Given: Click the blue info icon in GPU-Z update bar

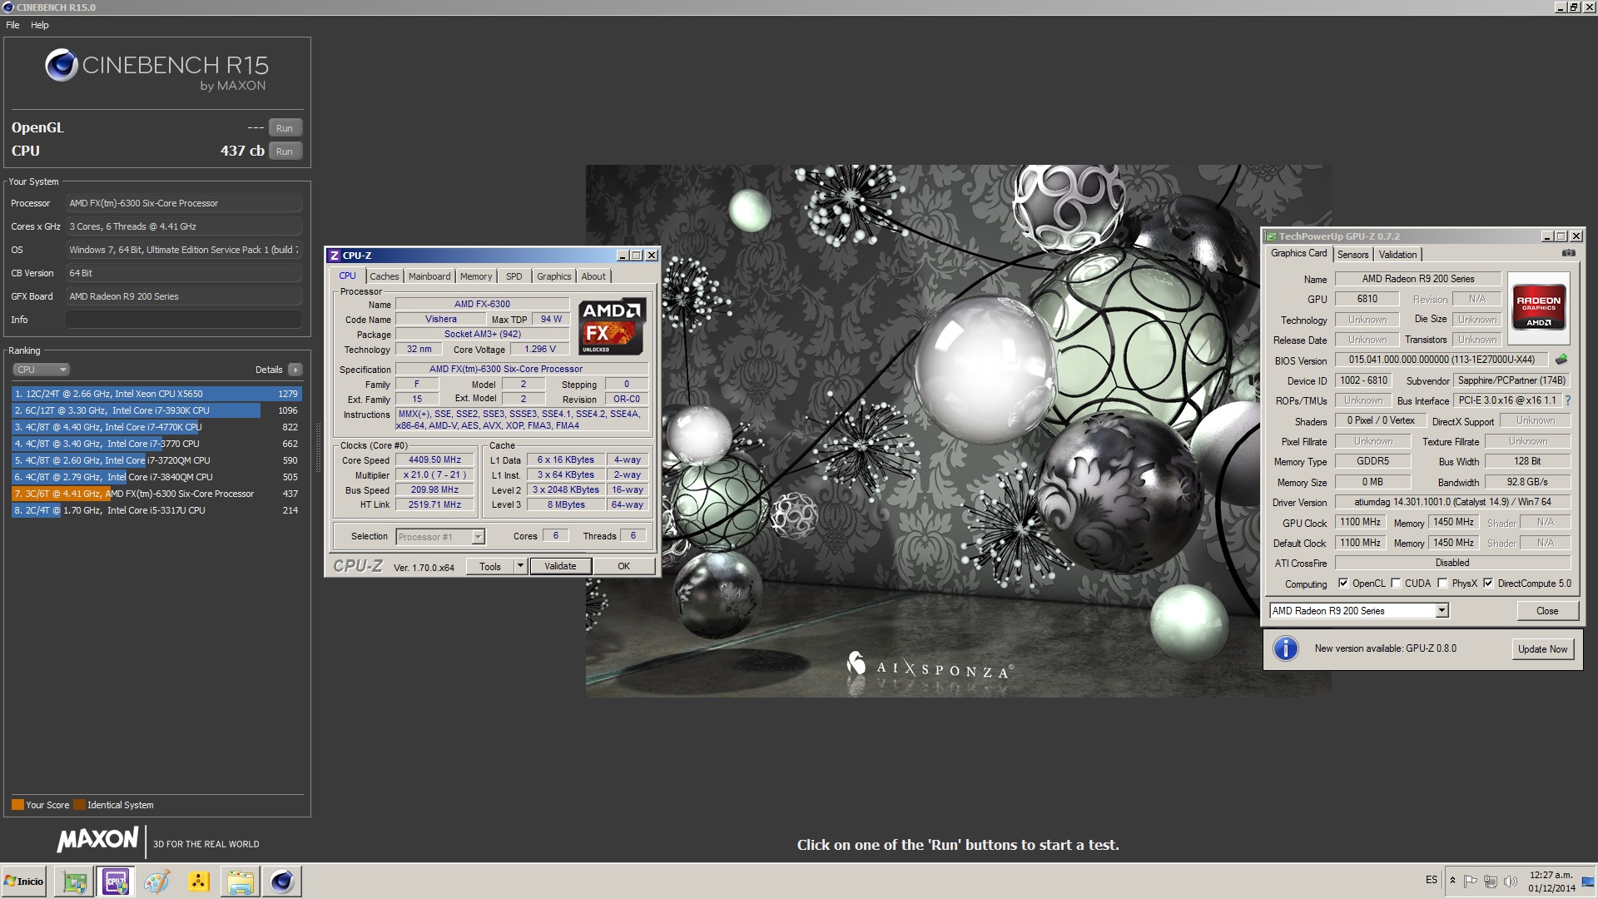Looking at the screenshot, I should [x=1285, y=648].
